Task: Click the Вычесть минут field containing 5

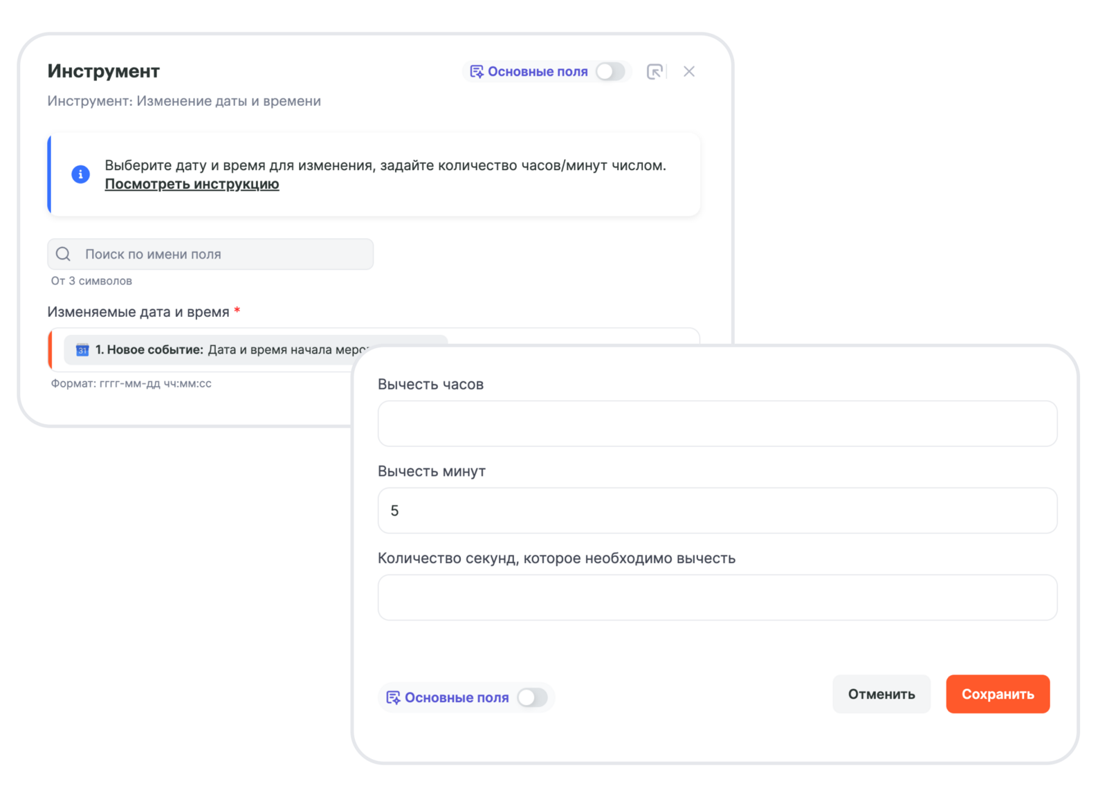Action: pos(717,511)
